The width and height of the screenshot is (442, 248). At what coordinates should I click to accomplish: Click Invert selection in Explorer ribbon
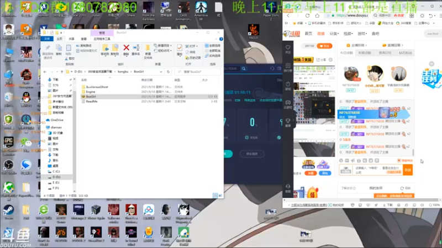tap(213, 56)
